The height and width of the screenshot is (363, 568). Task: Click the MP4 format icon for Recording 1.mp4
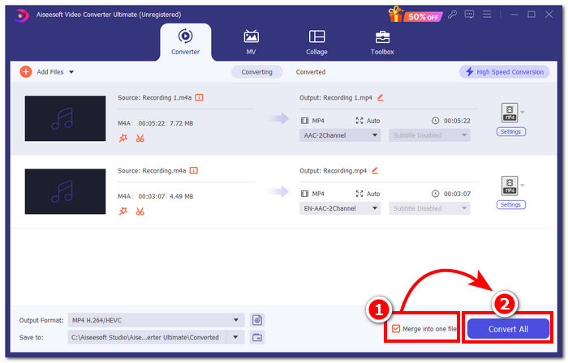click(x=510, y=113)
